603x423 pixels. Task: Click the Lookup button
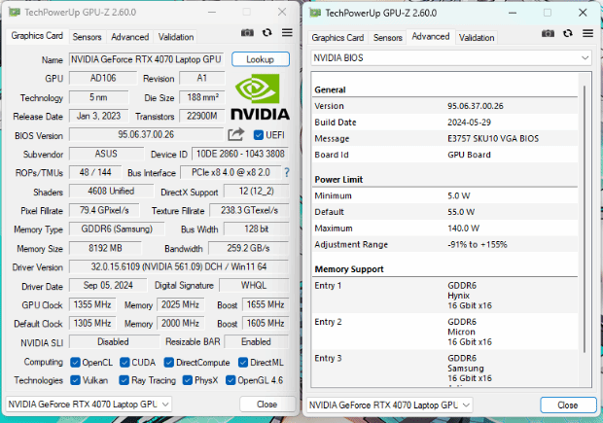tap(261, 59)
